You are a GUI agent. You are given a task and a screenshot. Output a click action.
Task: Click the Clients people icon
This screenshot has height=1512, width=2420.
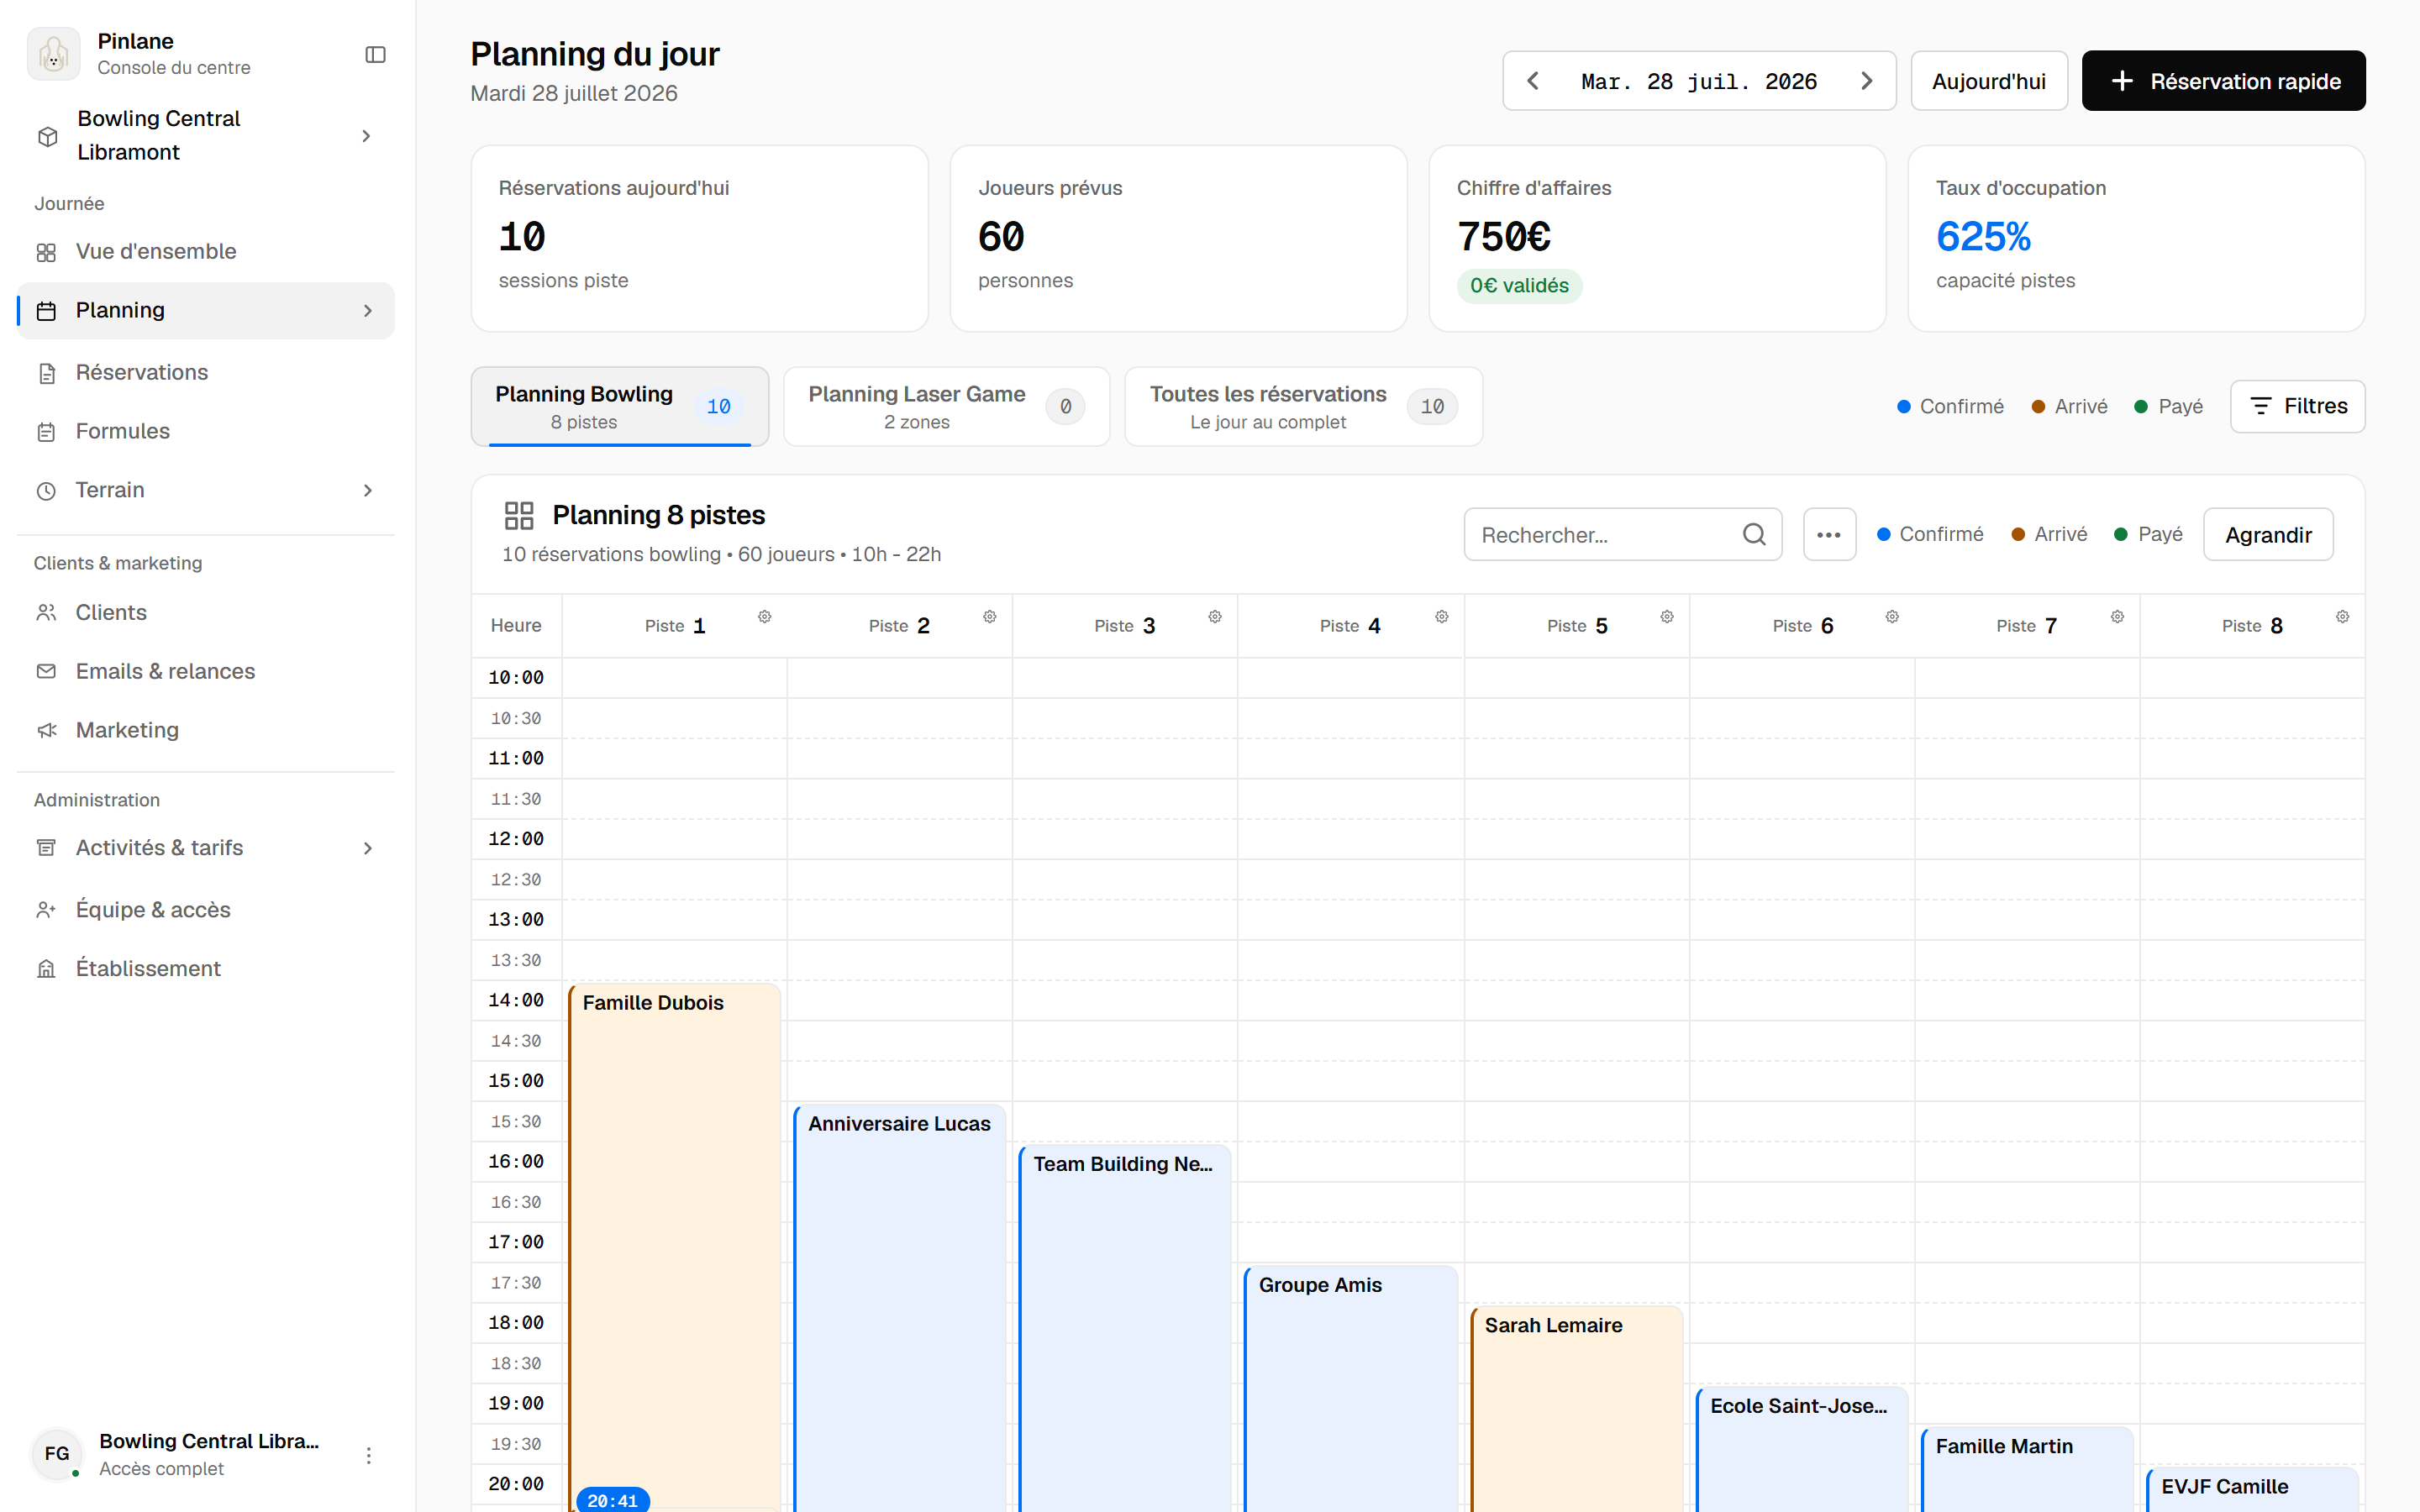[46, 613]
